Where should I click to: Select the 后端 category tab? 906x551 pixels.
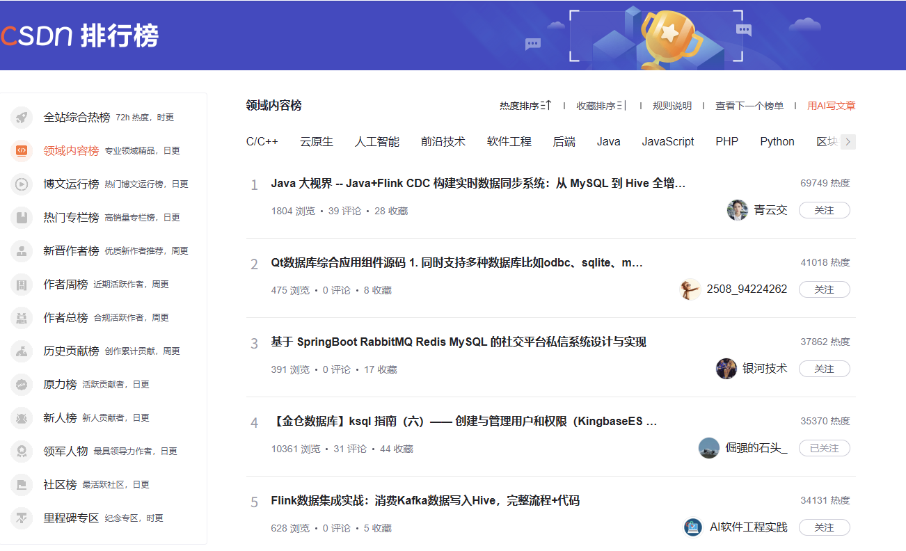(x=564, y=141)
